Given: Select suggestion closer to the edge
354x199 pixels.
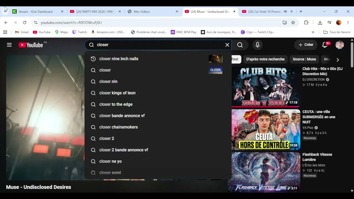Looking at the screenshot, I should pyautogui.click(x=158, y=104).
